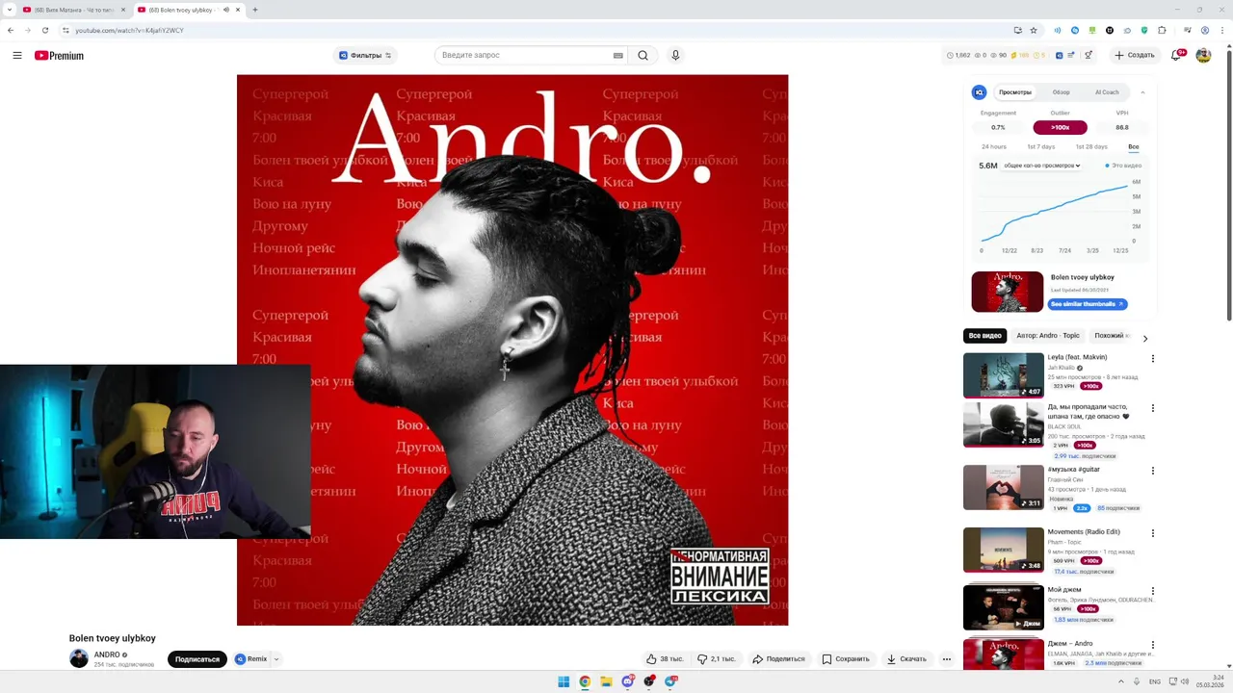This screenshot has height=693, width=1233.
Task: Open the tab search dropdown at top-left
Action: (10, 10)
